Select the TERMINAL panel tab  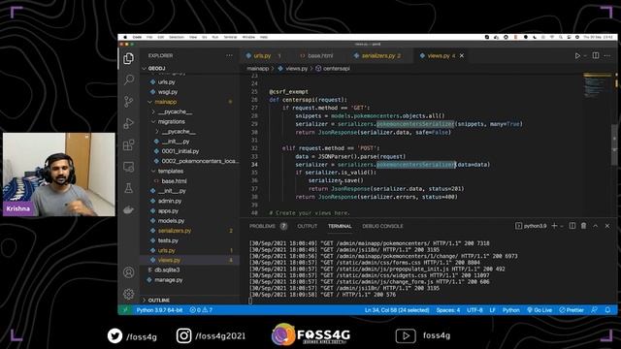click(340, 226)
